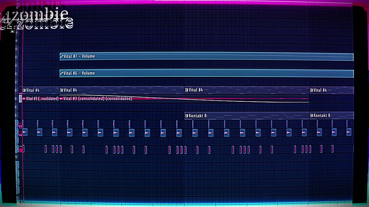Select the Vital #3 (..nsolidated) audio clip
This screenshot has width=369, height=207.
pyautogui.click(x=41, y=99)
